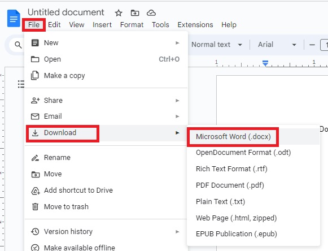This screenshot has width=328, height=251.
Task: Click the Version history clock icon
Action: [x=35, y=232]
